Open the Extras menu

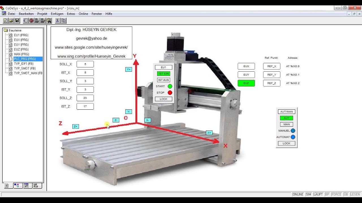point(71,14)
